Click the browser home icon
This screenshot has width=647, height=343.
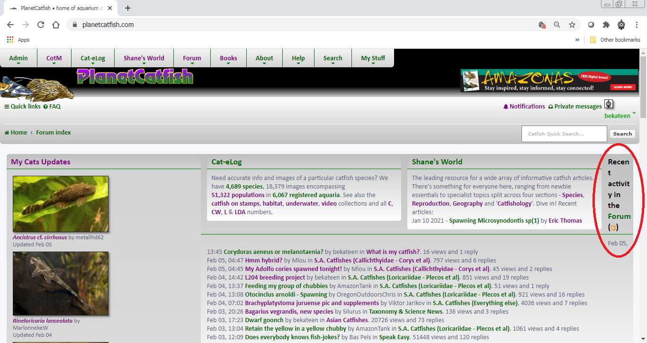56,25
